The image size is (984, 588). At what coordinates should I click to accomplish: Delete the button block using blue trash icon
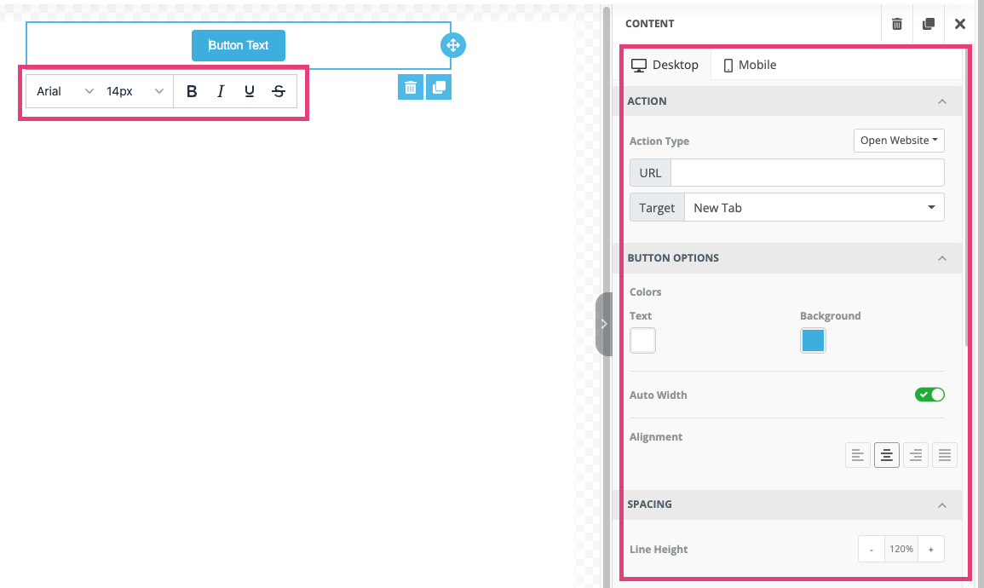tap(411, 87)
